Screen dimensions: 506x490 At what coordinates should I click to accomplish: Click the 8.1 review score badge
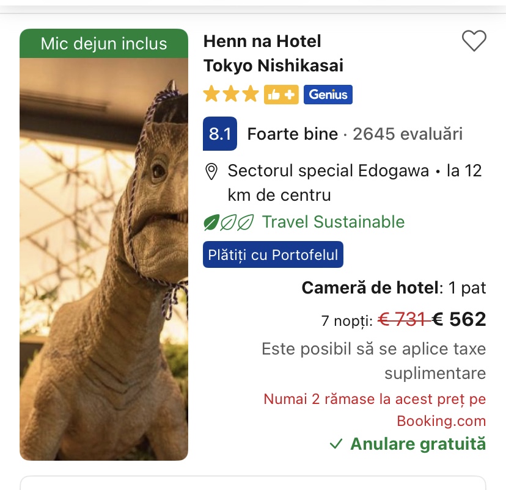(220, 134)
